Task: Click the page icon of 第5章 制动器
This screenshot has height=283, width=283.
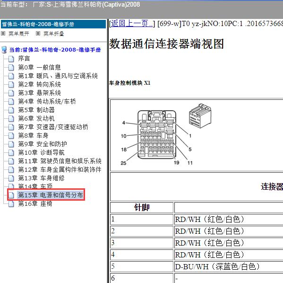Action: pyautogui.click(x=11, y=110)
